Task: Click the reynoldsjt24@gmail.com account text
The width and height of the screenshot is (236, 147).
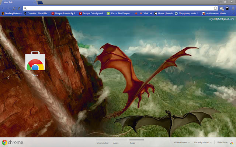Action: pos(222,19)
